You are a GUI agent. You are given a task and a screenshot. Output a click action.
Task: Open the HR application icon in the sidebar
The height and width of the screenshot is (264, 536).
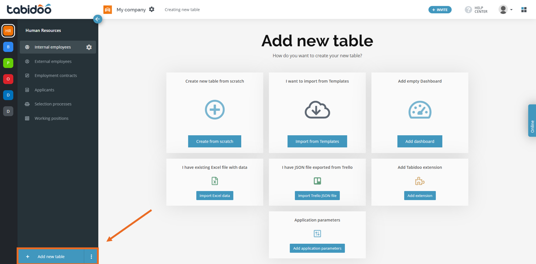coord(8,31)
